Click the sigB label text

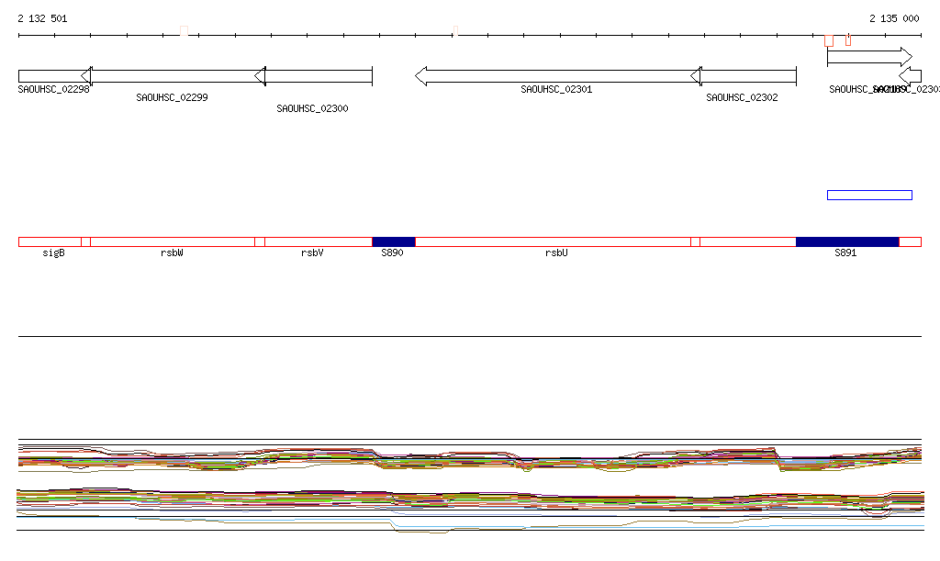click(x=53, y=252)
